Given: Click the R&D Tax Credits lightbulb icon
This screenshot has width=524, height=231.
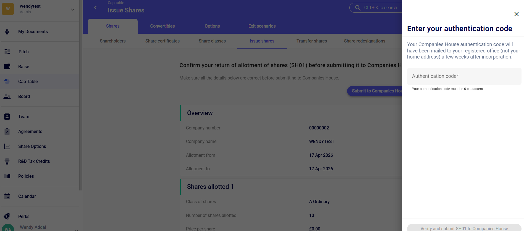Looking at the screenshot, I should (7, 161).
